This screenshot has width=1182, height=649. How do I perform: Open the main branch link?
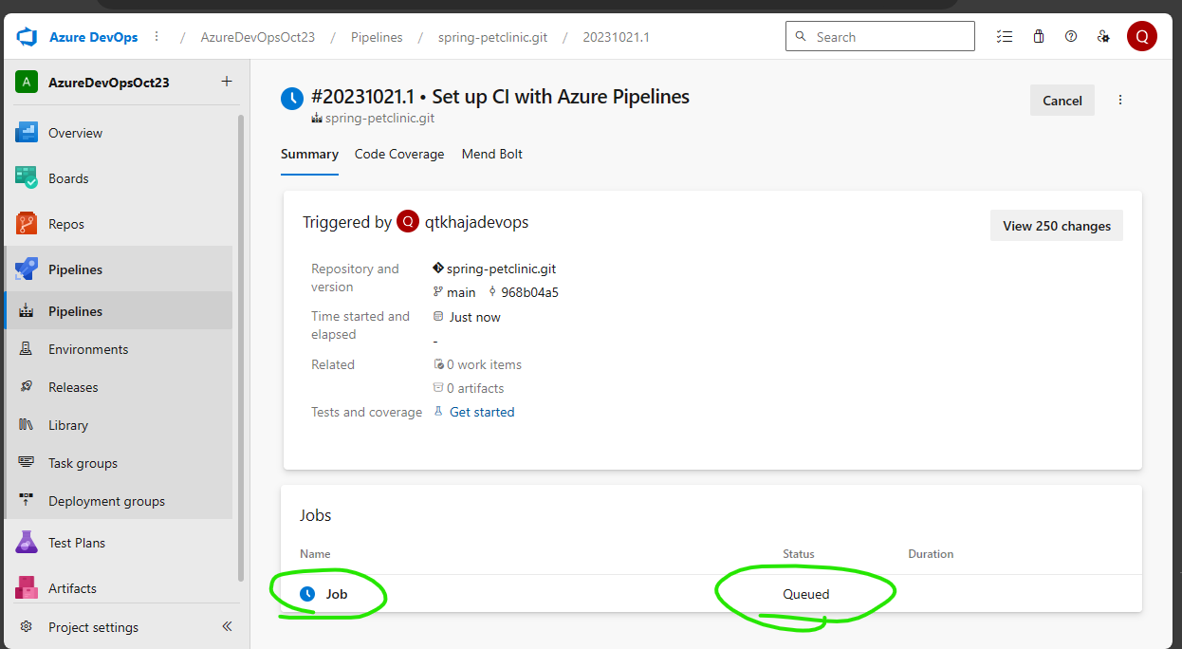point(460,292)
